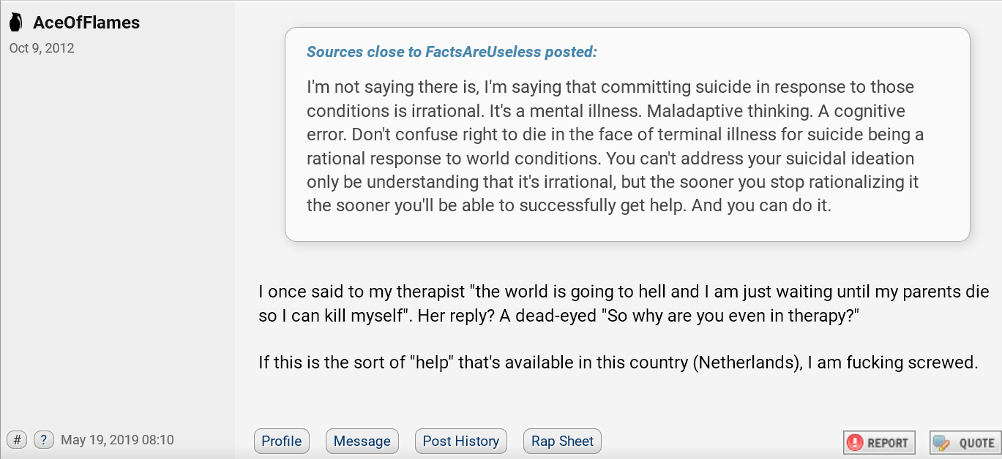Image resolution: width=1002 pixels, height=459 pixels.
Task: Click the Oct 9, 2012 registration date
Action: (42, 48)
